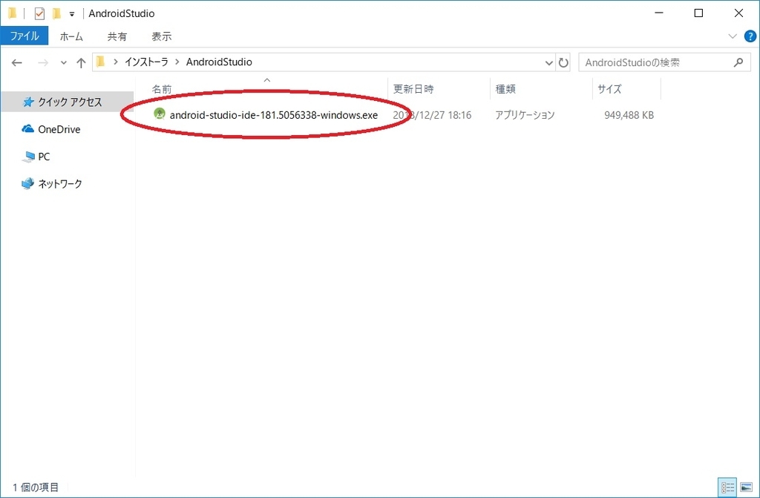Viewport: 760px width, 498px height.
Task: Open the Customize Quick Access Toolbar dropdown
Action: pos(72,14)
